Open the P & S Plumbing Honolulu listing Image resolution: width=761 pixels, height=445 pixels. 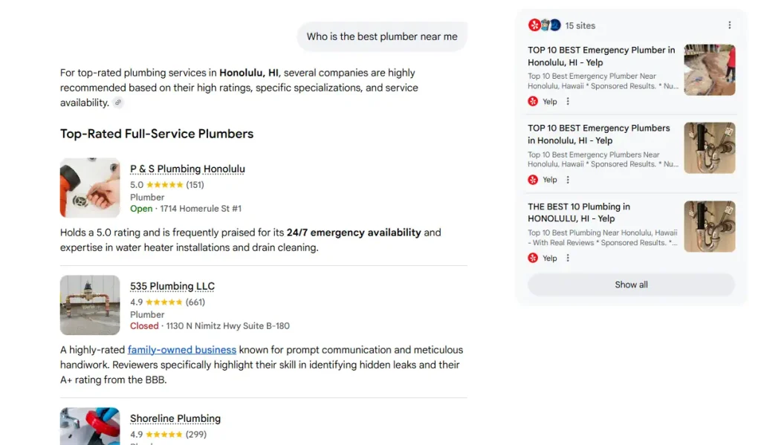(187, 169)
